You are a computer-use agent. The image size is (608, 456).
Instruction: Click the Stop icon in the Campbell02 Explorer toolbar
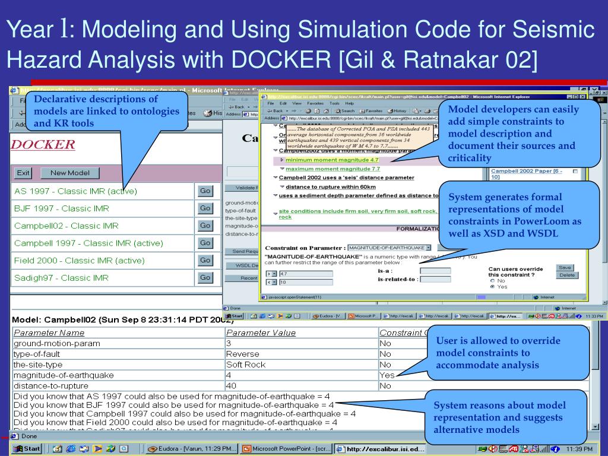(308, 111)
